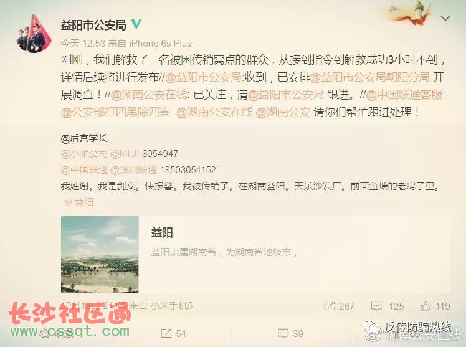Click the 益阳 location pin icon
Viewport: 466px width, 347px height.
click(69, 202)
